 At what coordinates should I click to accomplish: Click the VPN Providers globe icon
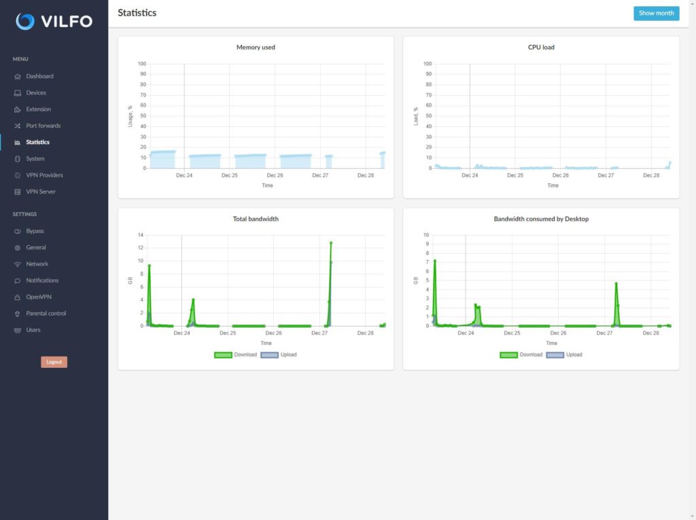click(18, 175)
